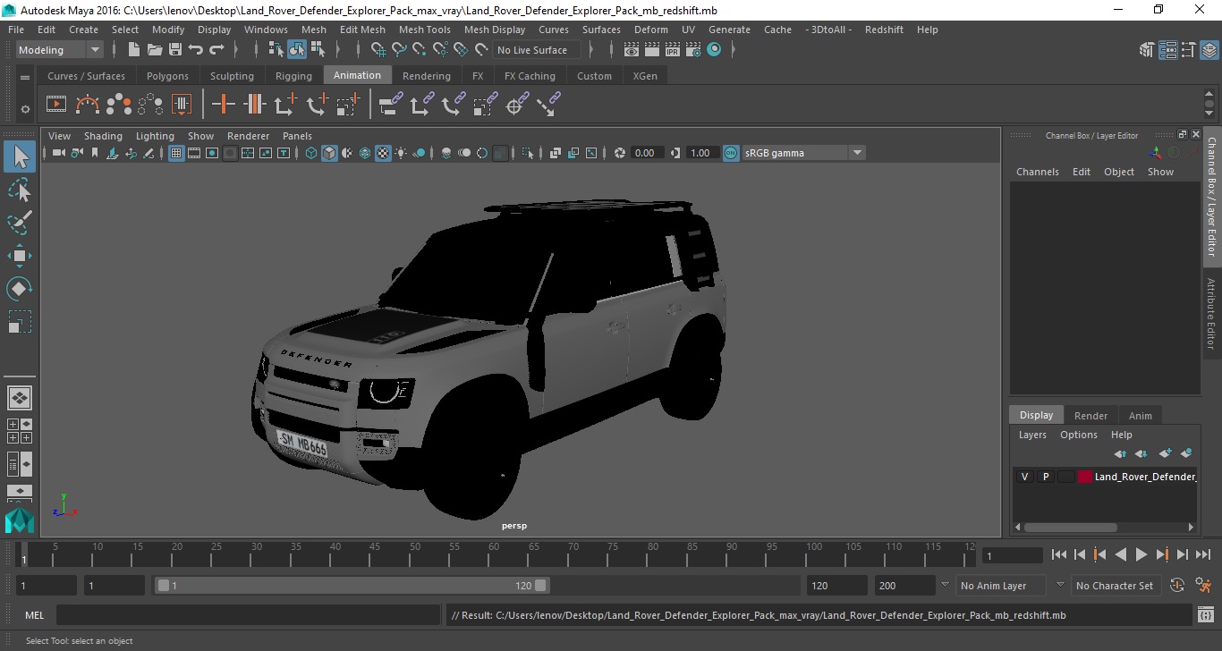Viewport: 1222px width, 651px height.
Task: Open the No Anim Layer dropdown
Action: [x=1002, y=586]
